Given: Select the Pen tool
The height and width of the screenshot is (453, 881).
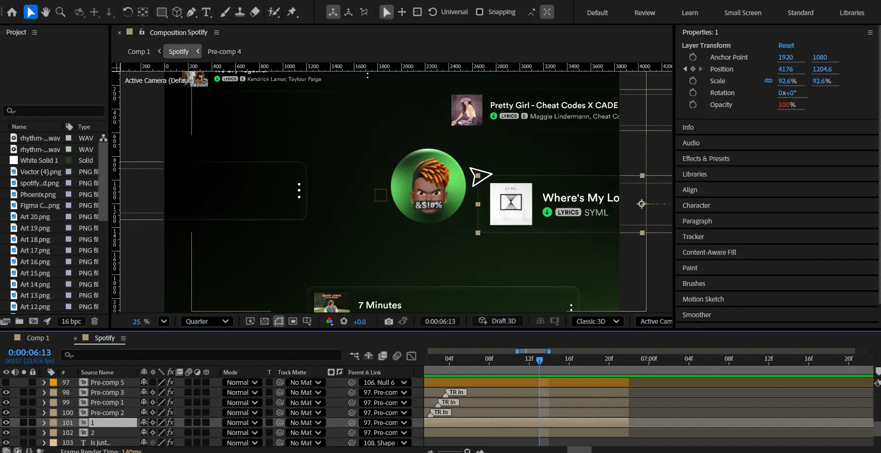Looking at the screenshot, I should [192, 12].
